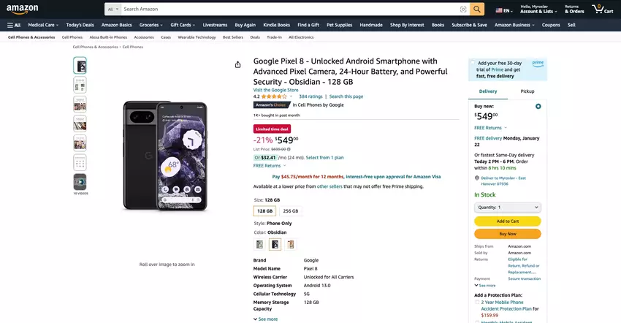Select the 256 GB size option
The height and width of the screenshot is (323, 621).
pyautogui.click(x=291, y=210)
